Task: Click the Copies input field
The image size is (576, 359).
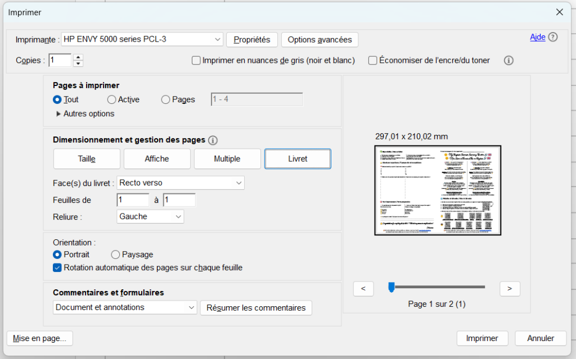Action: click(x=60, y=60)
